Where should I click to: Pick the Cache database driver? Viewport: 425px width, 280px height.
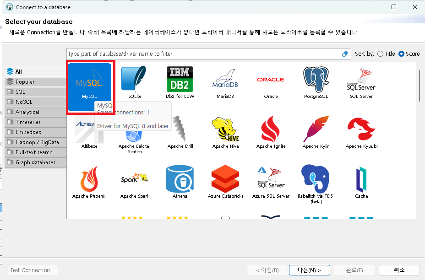(x=361, y=183)
